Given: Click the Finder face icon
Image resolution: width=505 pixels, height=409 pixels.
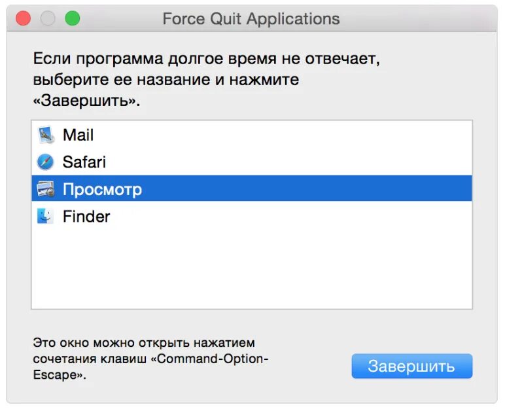Looking at the screenshot, I should click(x=45, y=217).
